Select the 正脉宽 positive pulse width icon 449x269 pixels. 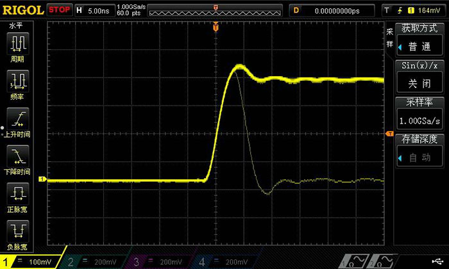18,197
